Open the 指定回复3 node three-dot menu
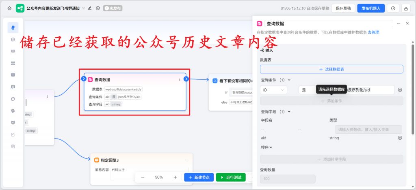 point(186,160)
